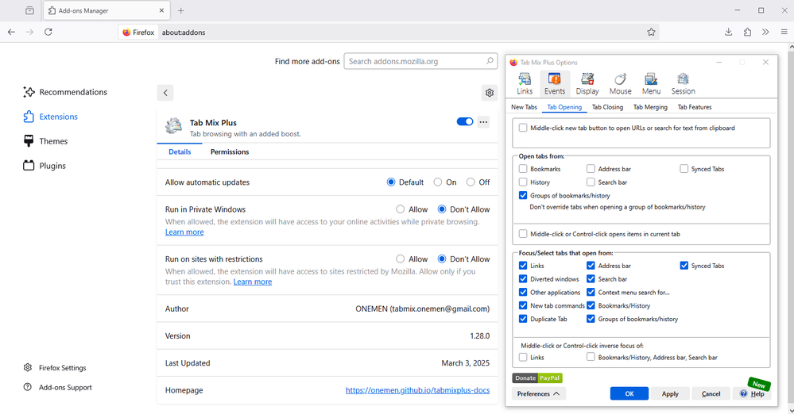Viewport: 794px width, 414px height.
Task: Open Add-ons Support link
Action: click(x=57, y=388)
